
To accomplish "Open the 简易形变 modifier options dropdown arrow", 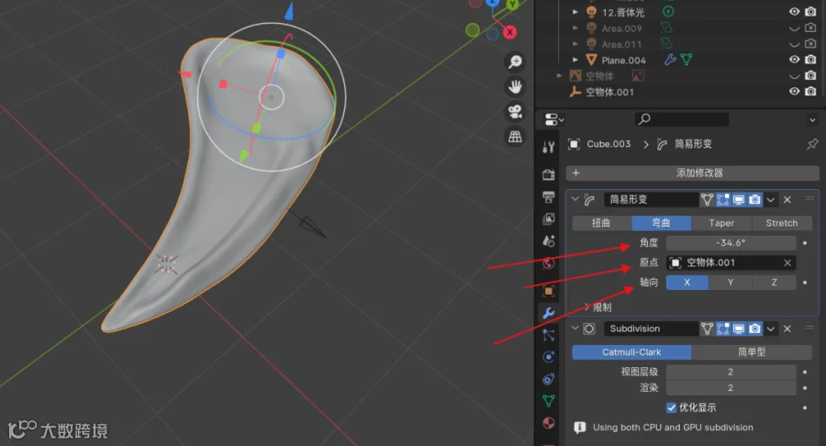I will click(x=771, y=199).
